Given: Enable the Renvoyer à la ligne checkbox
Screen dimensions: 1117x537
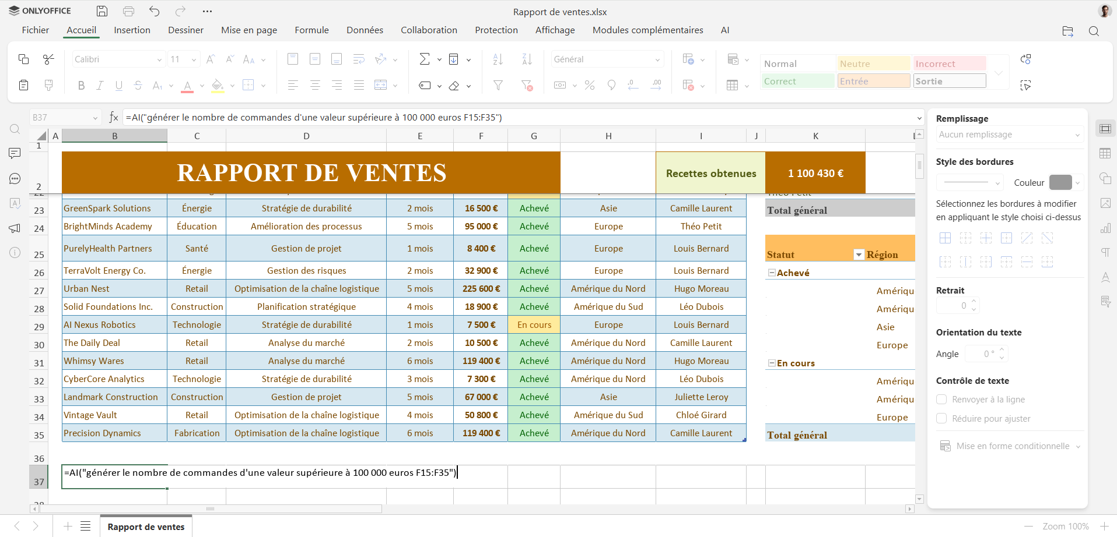Looking at the screenshot, I should click(941, 400).
